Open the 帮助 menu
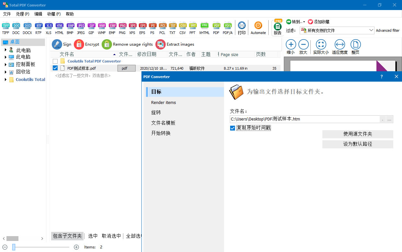 70,14
